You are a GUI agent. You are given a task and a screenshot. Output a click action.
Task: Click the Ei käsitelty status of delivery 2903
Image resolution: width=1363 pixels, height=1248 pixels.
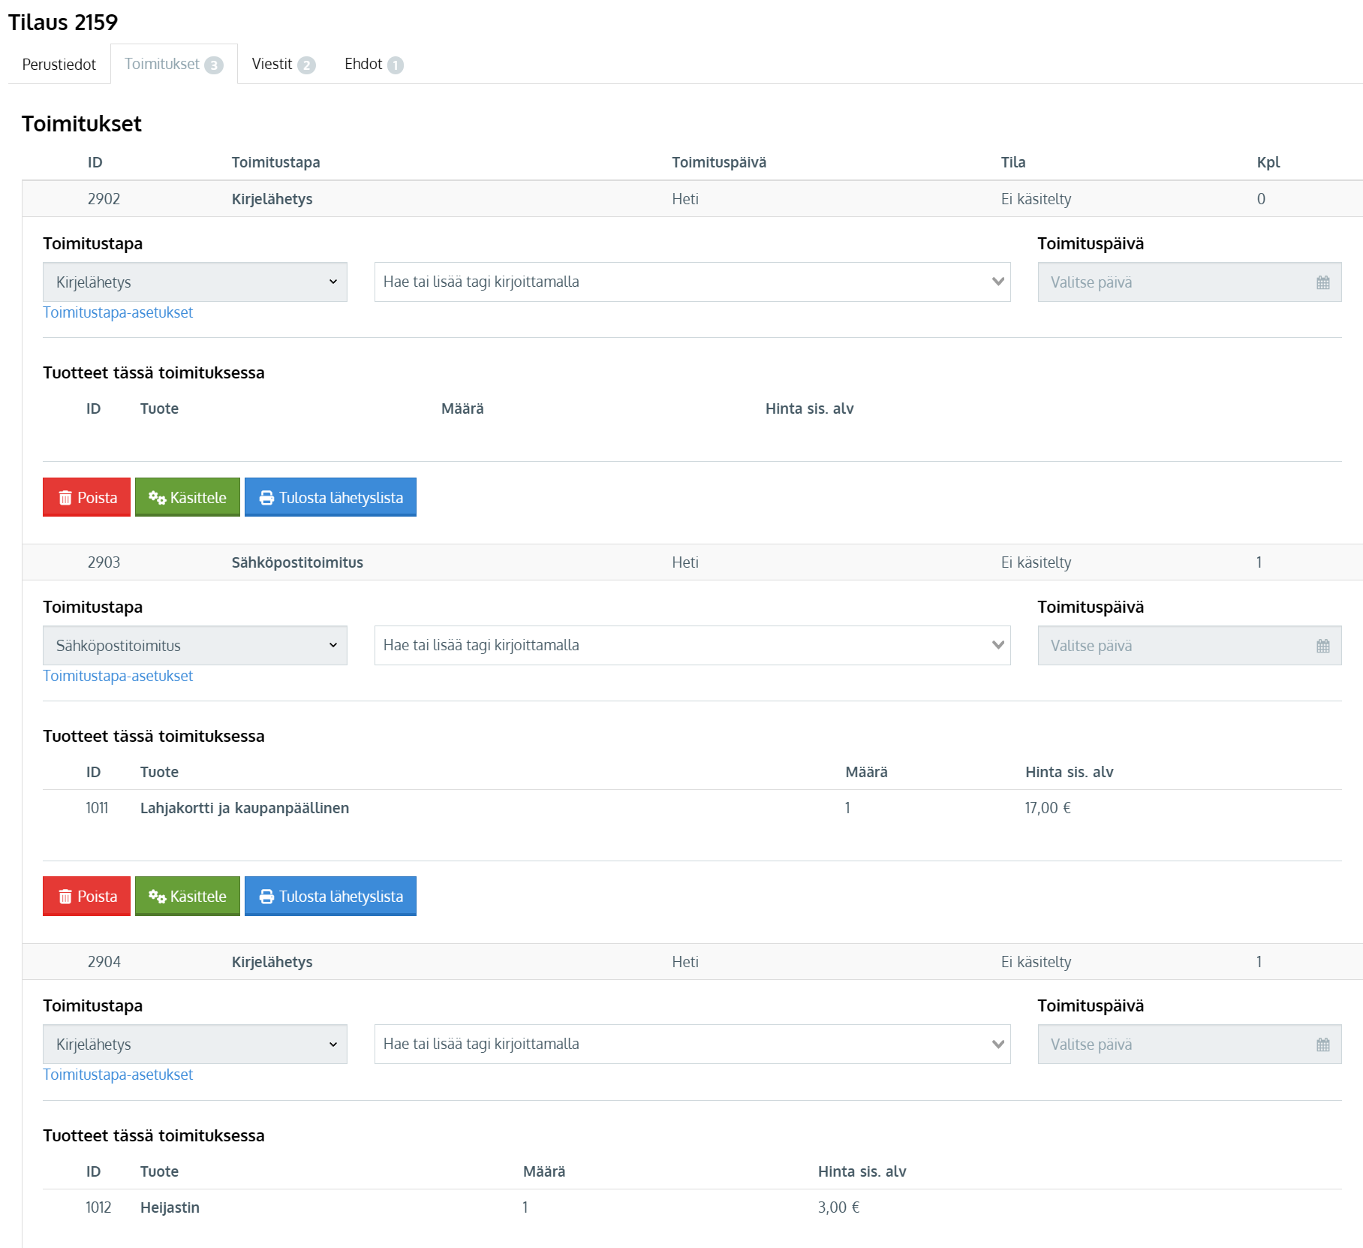(x=1036, y=562)
